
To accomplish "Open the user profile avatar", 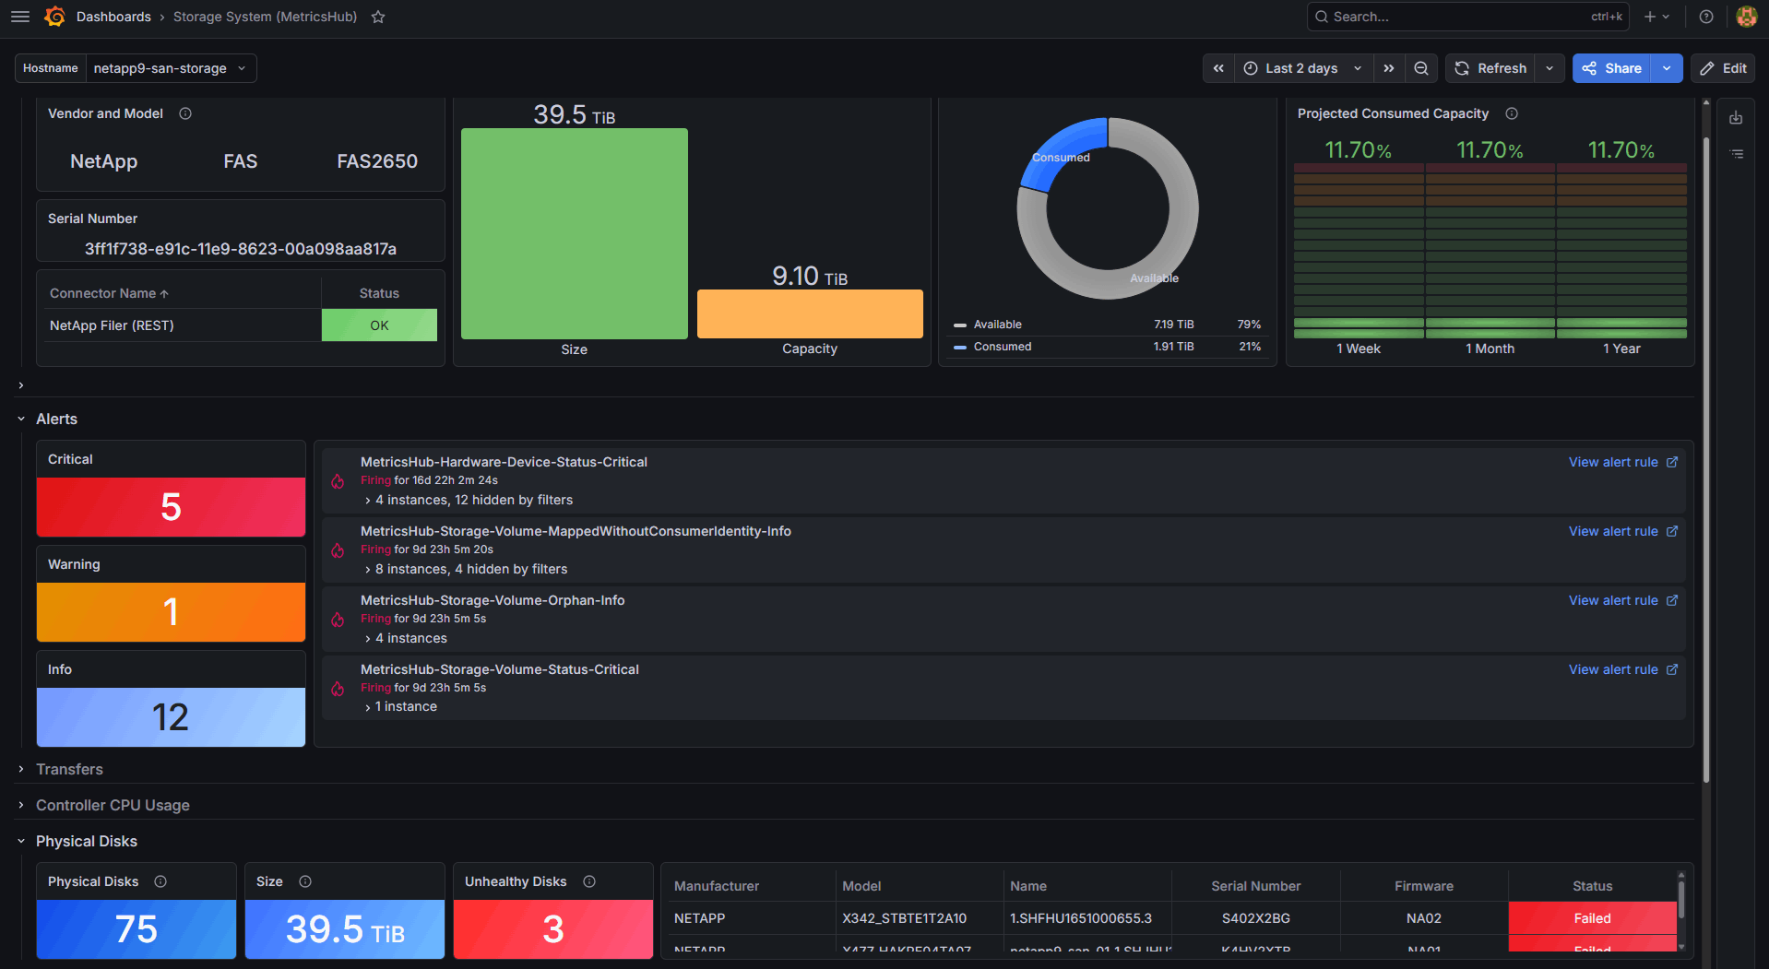I will [1746, 17].
